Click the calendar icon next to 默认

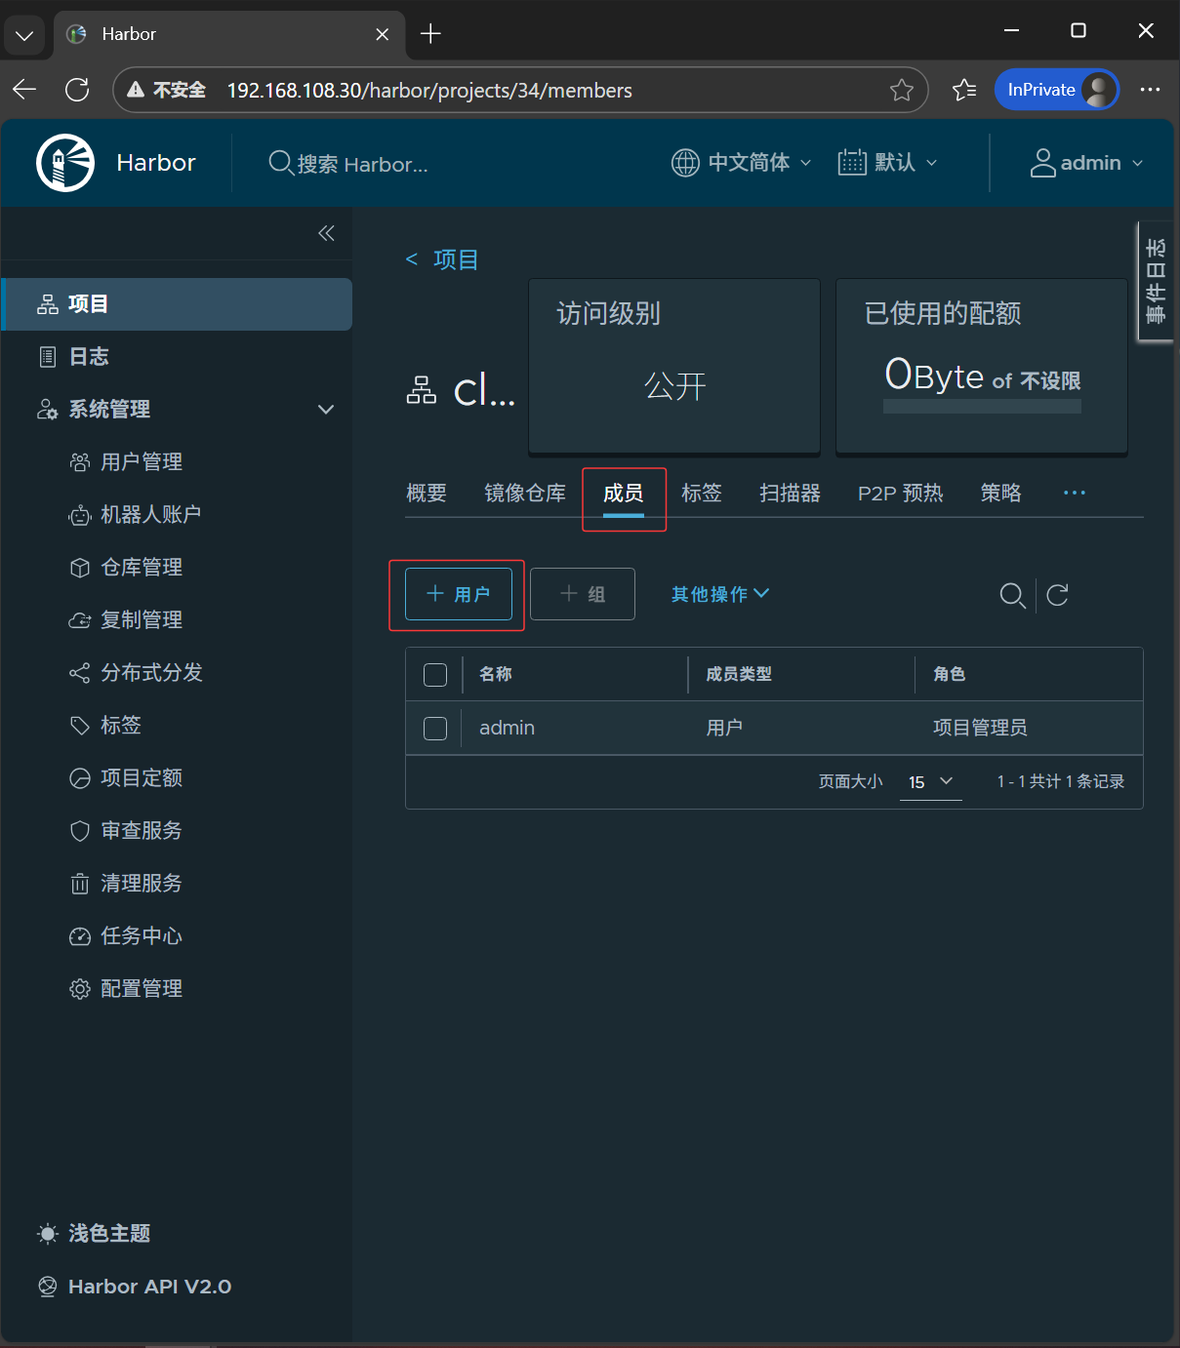pos(852,163)
